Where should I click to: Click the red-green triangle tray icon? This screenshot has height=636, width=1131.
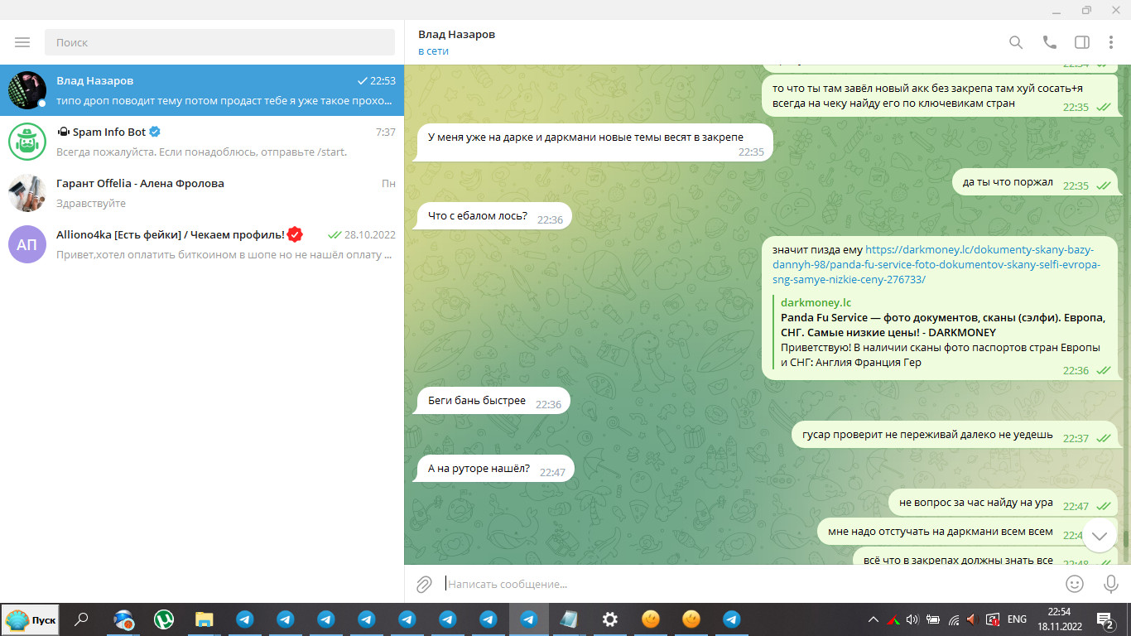893,619
